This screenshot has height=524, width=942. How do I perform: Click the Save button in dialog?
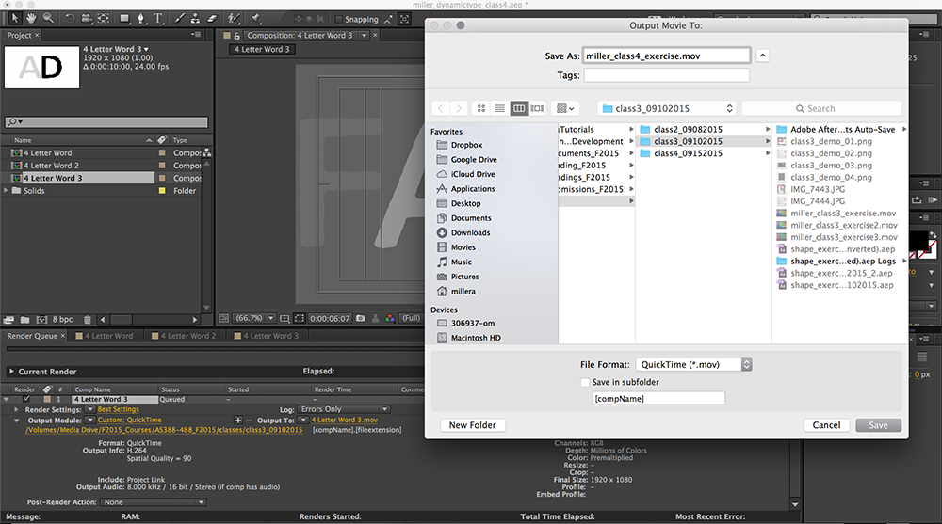coord(878,425)
